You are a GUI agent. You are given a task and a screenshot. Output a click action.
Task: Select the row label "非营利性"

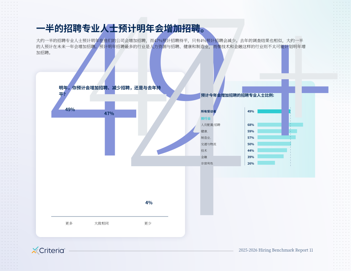(x=207, y=164)
